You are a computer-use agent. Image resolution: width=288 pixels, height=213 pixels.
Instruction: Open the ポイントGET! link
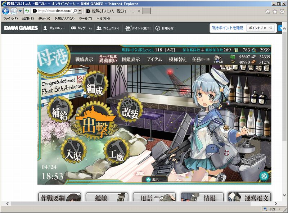tap(138, 28)
